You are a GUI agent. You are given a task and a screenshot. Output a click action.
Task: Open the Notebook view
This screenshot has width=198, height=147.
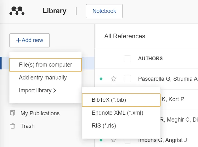[104, 11]
